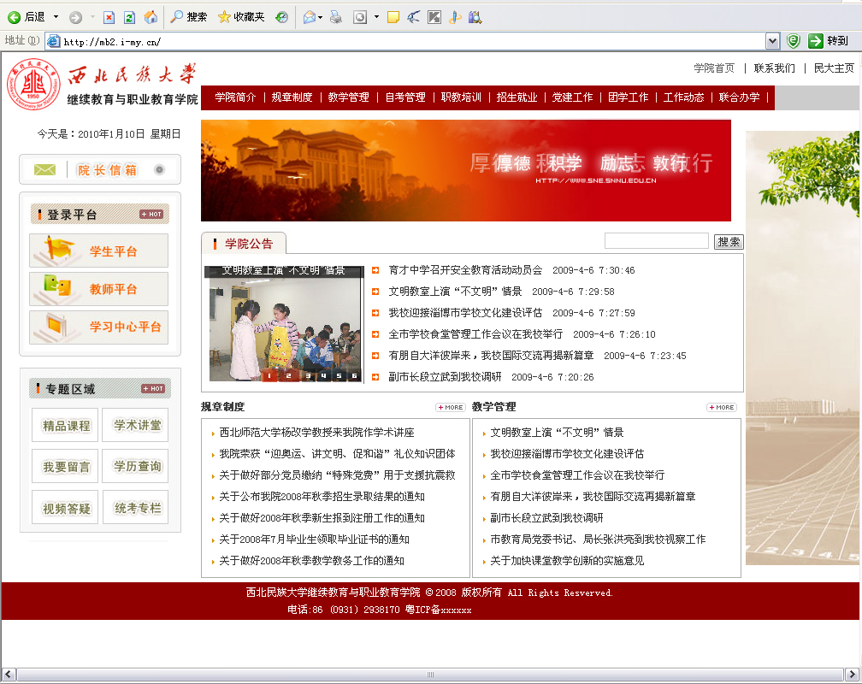862x684 pixels.
Task: Click the green shield security icon
Action: coord(793,41)
